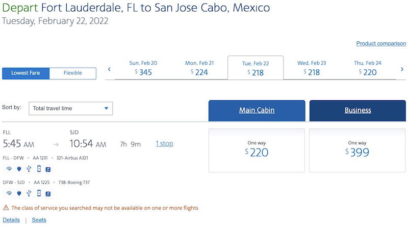
Task: Click the power outlet icon for AA 1231
Action: [x=19, y=169]
